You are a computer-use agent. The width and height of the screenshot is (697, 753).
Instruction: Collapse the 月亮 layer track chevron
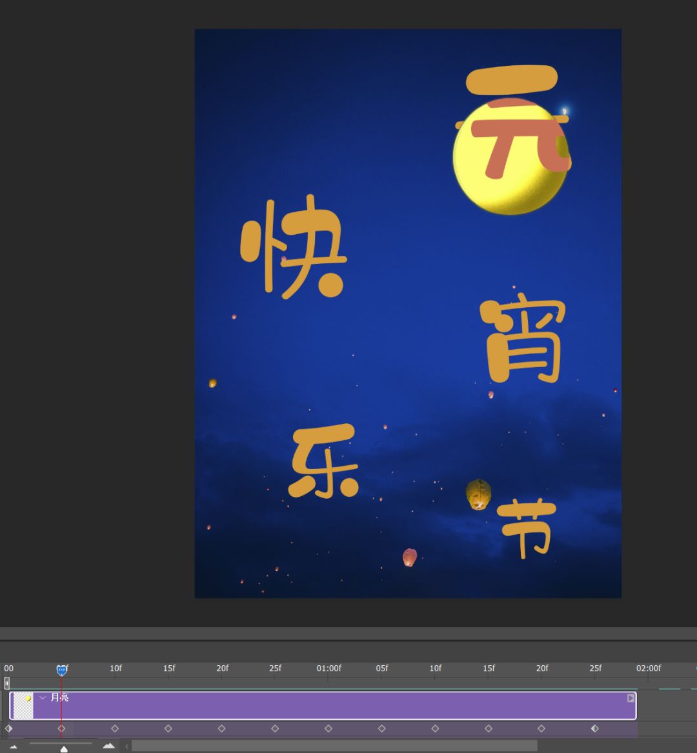(43, 698)
